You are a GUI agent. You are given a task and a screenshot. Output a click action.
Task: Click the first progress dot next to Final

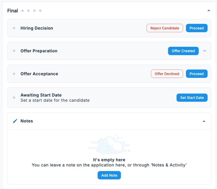point(23,11)
